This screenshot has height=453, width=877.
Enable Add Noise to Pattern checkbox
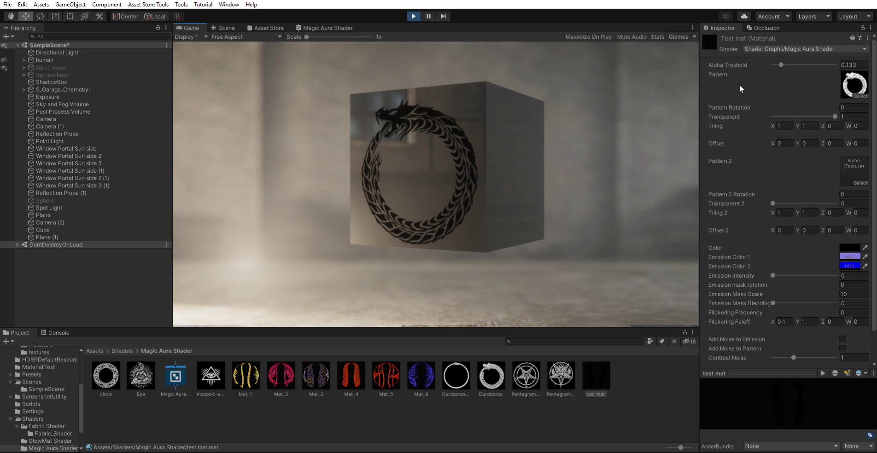pos(842,348)
